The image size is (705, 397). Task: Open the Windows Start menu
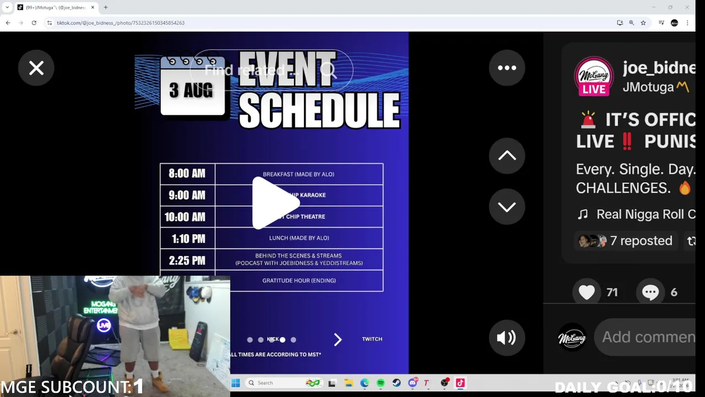coord(236,383)
